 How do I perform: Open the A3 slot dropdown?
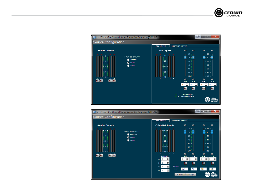coord(203,169)
